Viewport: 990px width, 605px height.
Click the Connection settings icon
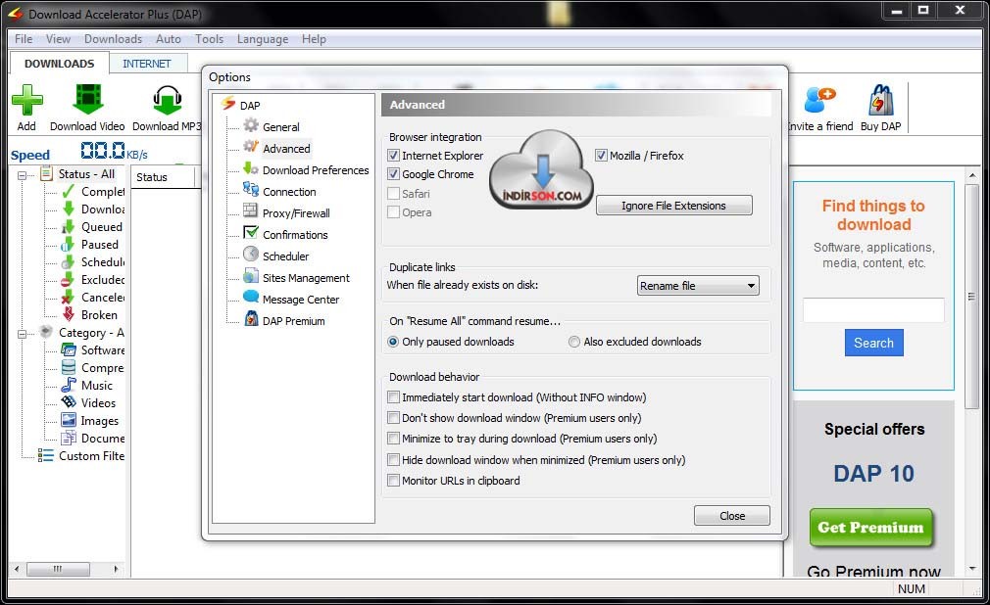(x=251, y=190)
